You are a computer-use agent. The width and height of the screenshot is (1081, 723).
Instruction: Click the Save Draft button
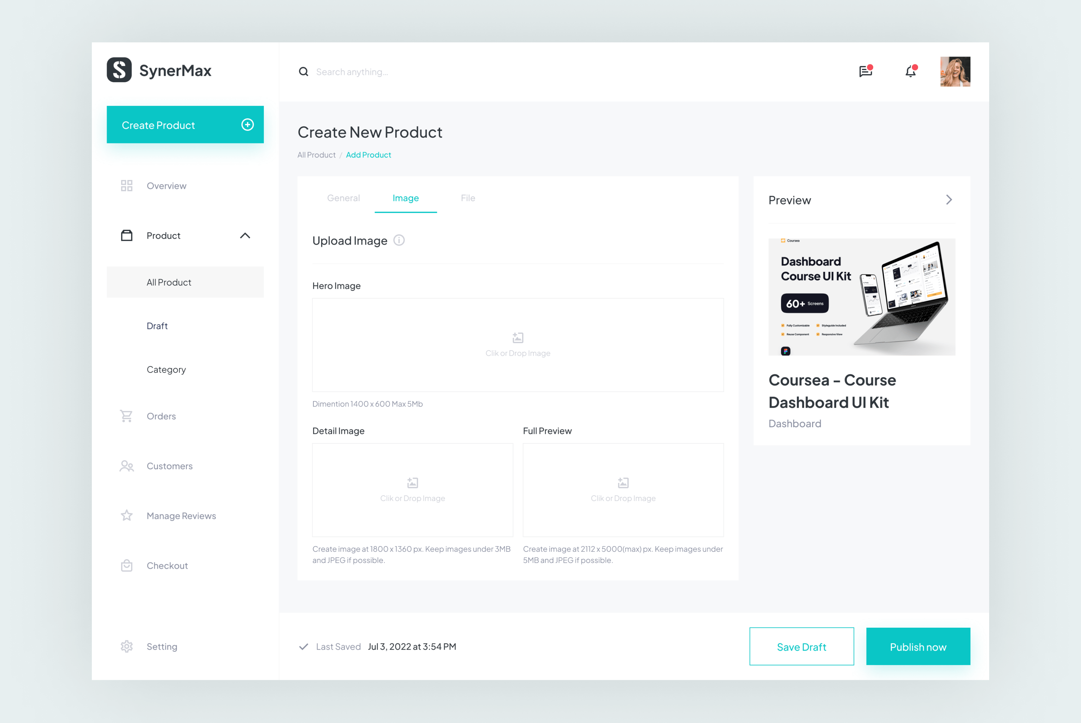[x=802, y=646]
